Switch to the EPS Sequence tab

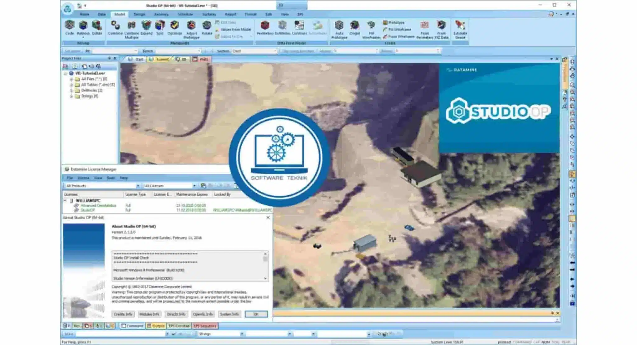coord(204,326)
